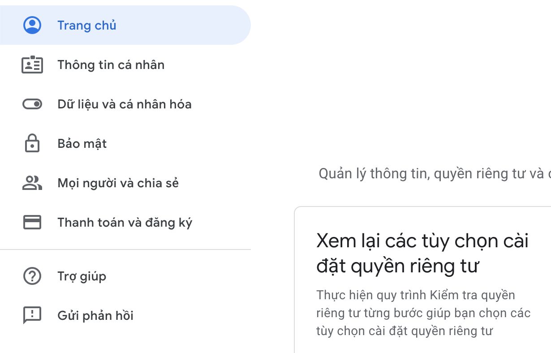Screen dimensions: 551x353
Task: Click the credit card icon for Thanh toán và đăng ký
Action: (x=32, y=222)
